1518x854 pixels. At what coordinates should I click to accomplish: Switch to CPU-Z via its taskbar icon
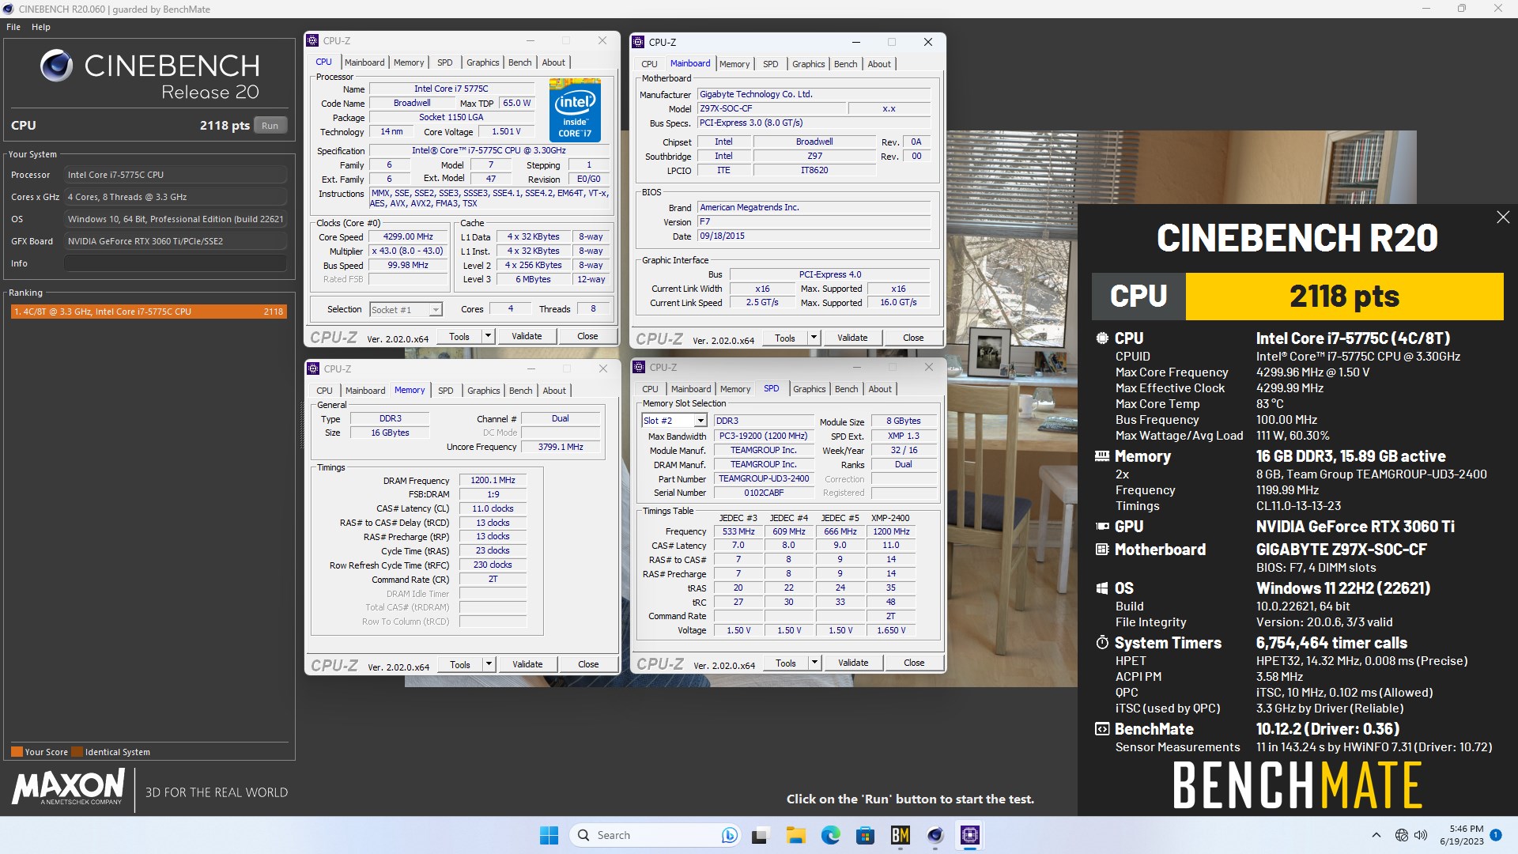pyautogui.click(x=970, y=835)
